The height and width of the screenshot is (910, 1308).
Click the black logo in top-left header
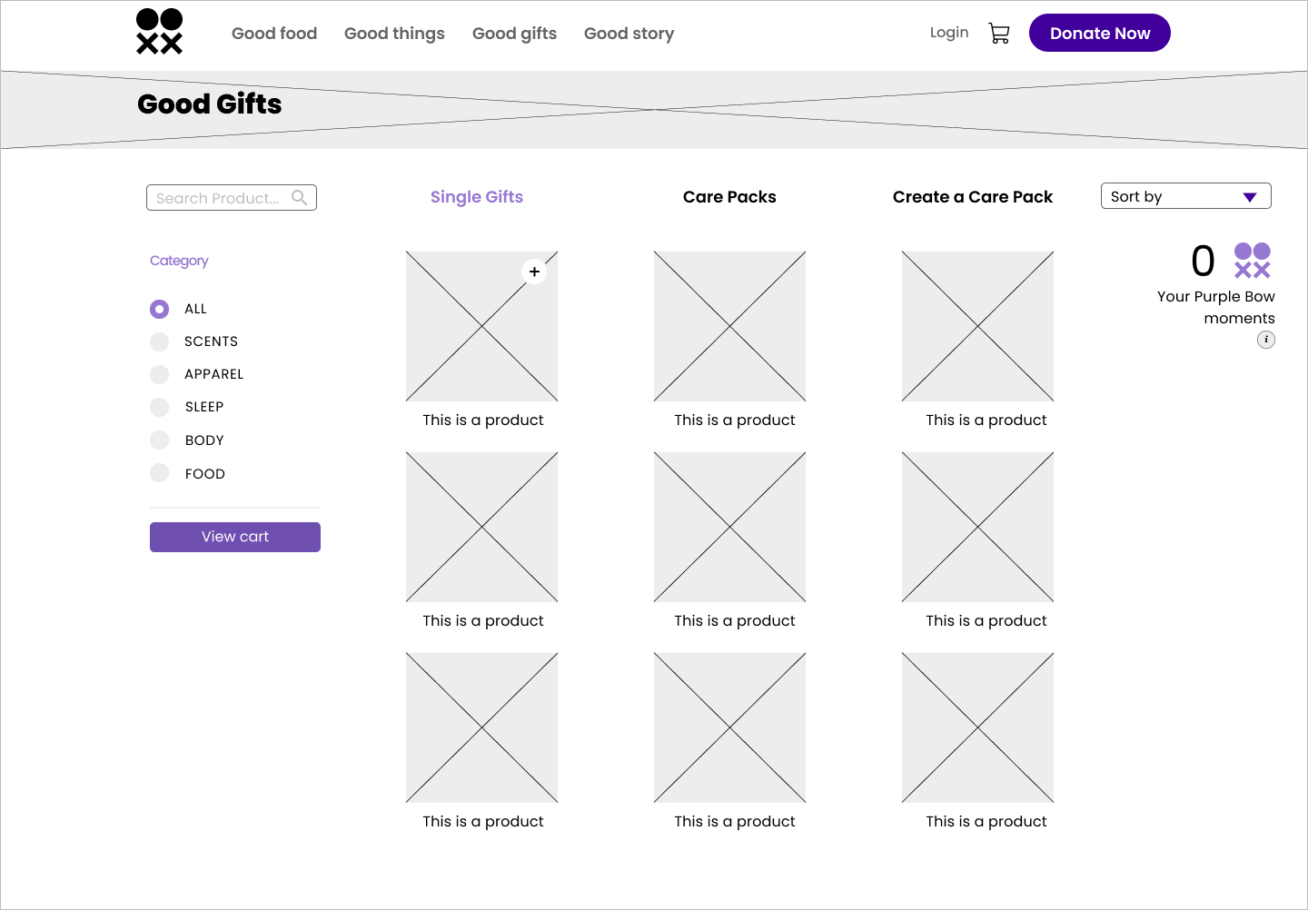tap(160, 32)
